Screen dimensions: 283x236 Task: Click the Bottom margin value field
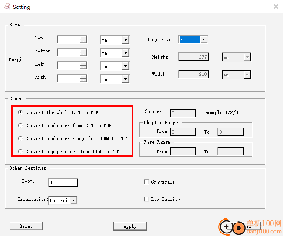point(69,52)
